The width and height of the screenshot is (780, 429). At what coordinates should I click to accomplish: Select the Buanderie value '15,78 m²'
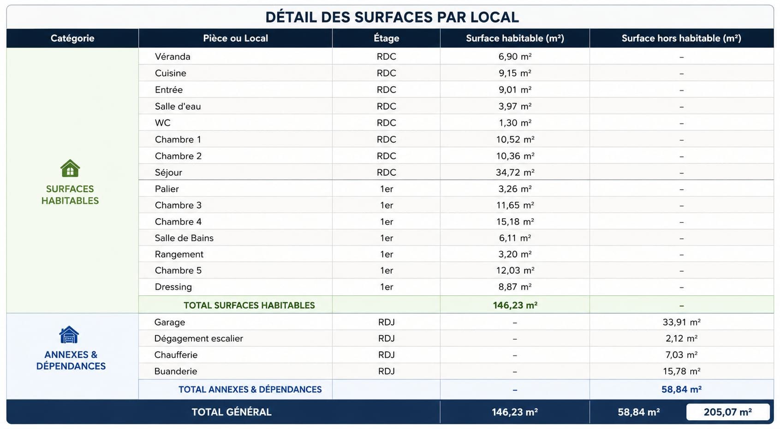coord(681,371)
